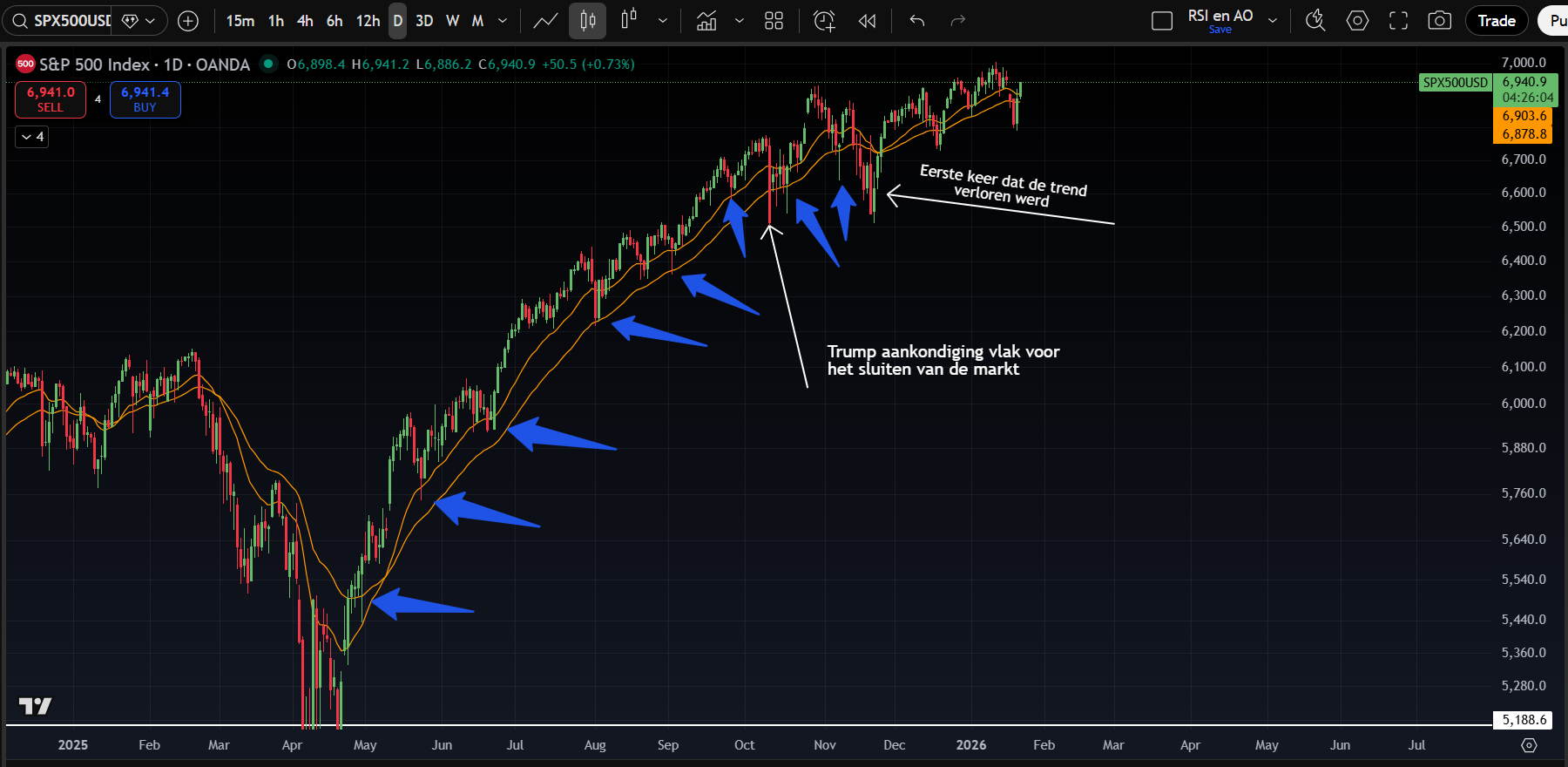Open the indicator templates grid icon

click(774, 21)
